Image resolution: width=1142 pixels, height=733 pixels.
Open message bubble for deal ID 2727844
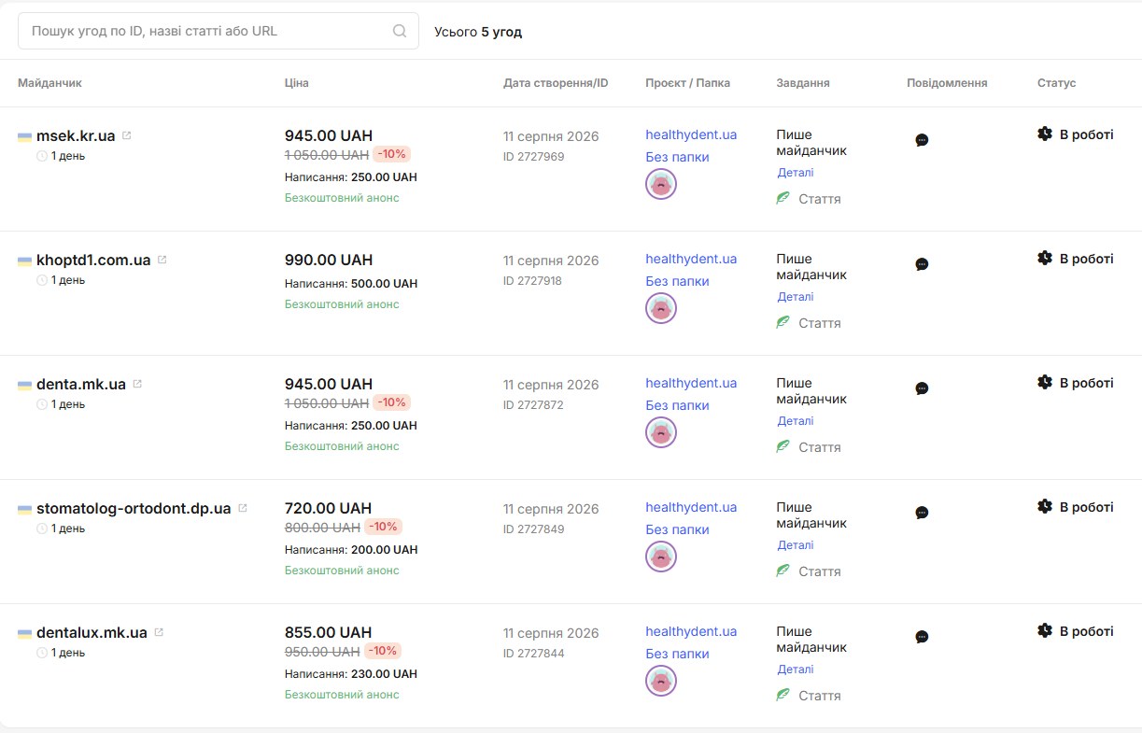pyautogui.click(x=922, y=637)
